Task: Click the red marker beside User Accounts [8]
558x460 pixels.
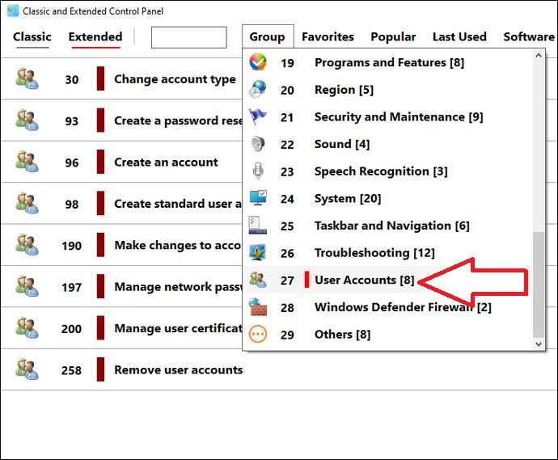Action: 306,280
